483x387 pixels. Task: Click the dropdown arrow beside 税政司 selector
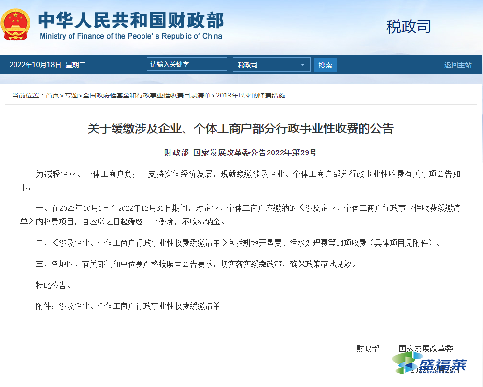(304, 64)
